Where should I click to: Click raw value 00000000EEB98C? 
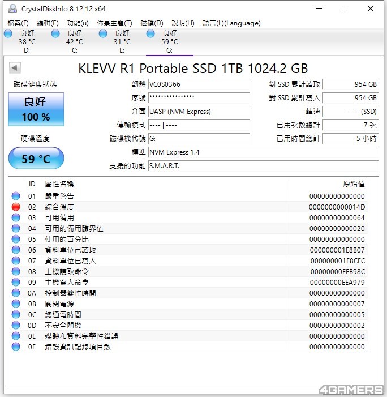[x=338, y=272]
